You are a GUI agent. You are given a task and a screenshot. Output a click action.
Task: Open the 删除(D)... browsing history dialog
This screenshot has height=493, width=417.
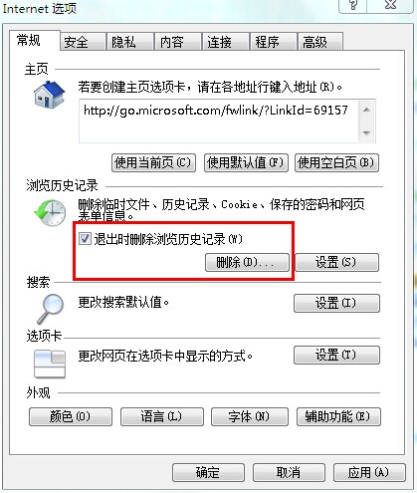pos(247,263)
